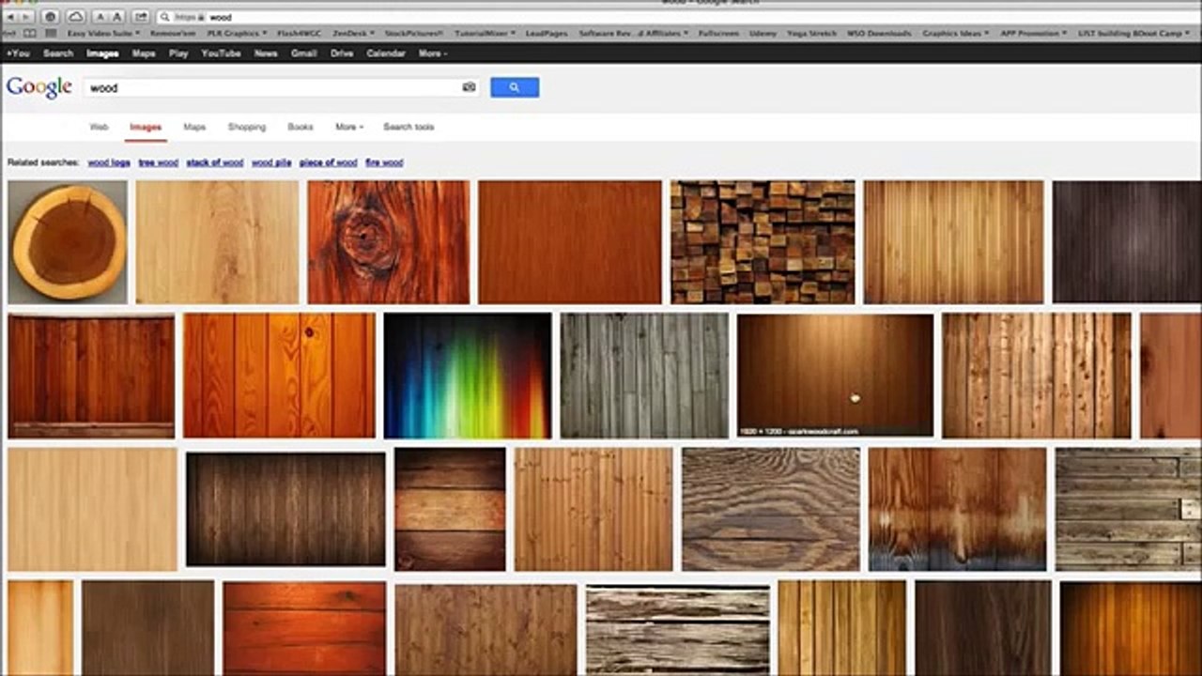Open the round log slice image
Screen dimensions: 1202x676
click(68, 242)
